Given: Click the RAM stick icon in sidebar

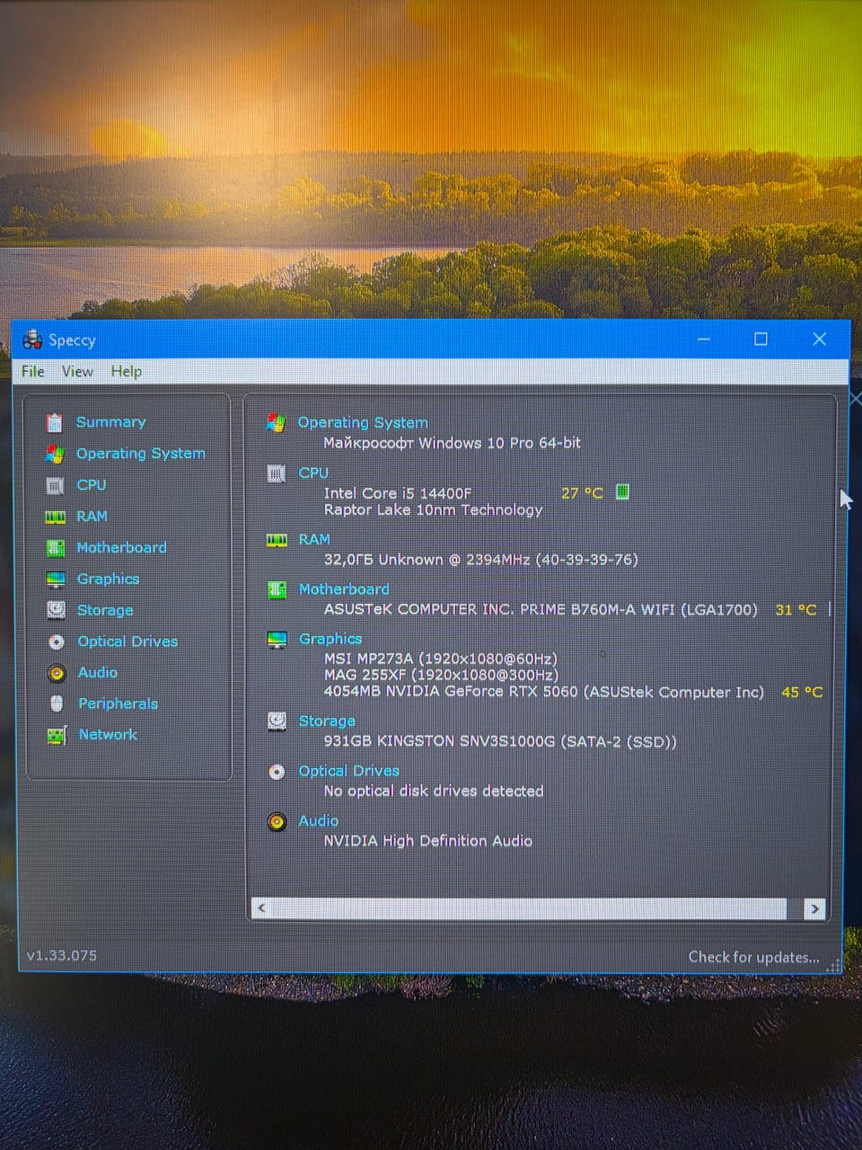Looking at the screenshot, I should point(56,517).
